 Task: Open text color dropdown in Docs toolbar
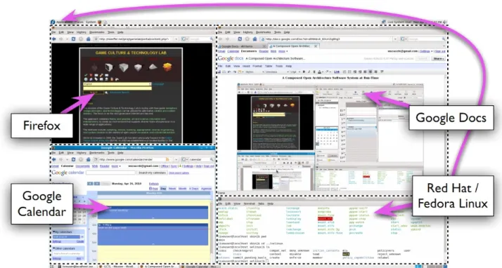tap(321, 72)
